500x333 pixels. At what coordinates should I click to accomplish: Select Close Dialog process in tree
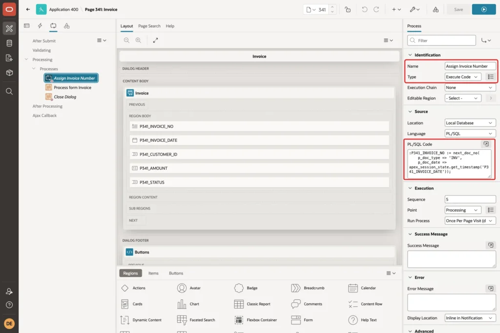(x=61, y=97)
